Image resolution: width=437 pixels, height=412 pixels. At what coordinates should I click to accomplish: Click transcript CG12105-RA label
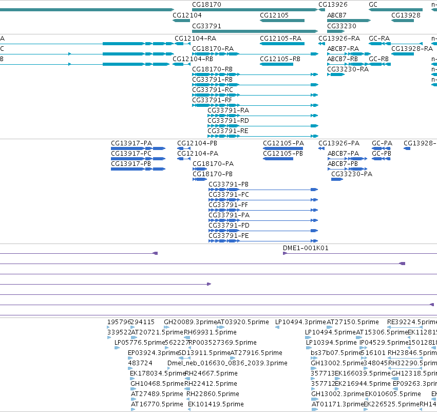(x=281, y=39)
